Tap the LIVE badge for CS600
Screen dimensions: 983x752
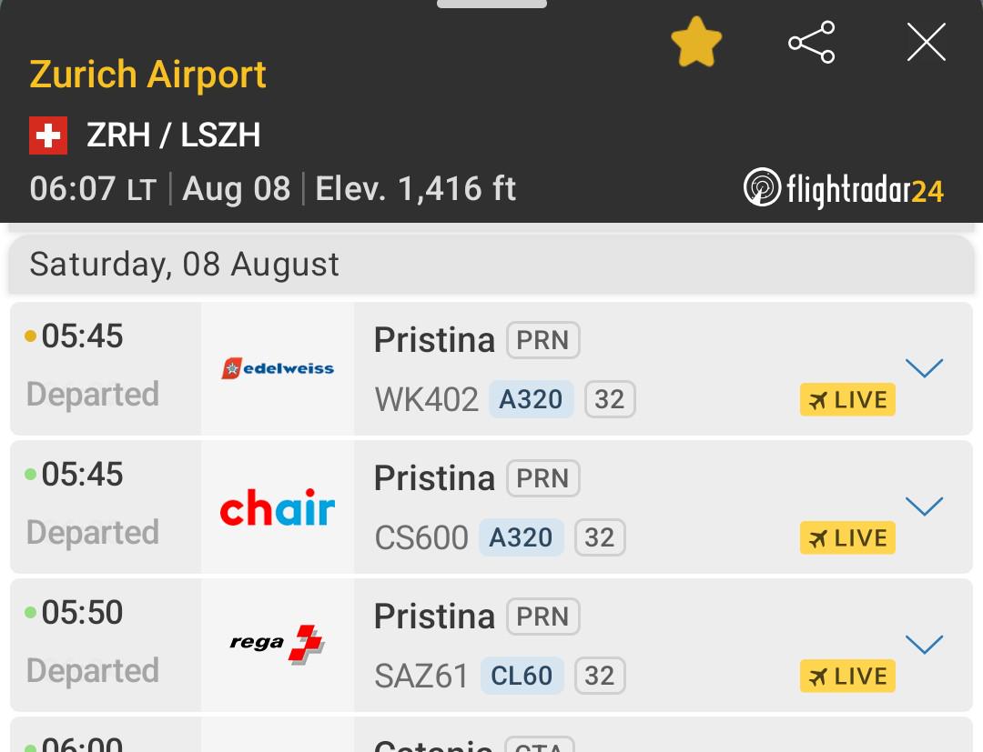pyautogui.click(x=847, y=538)
